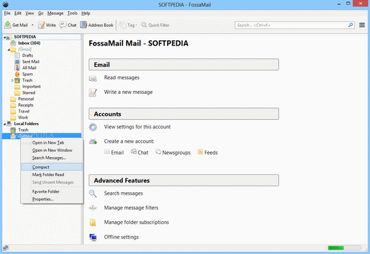370x254 pixels.
Task: Click the account settings gear icon
Action: point(92,127)
